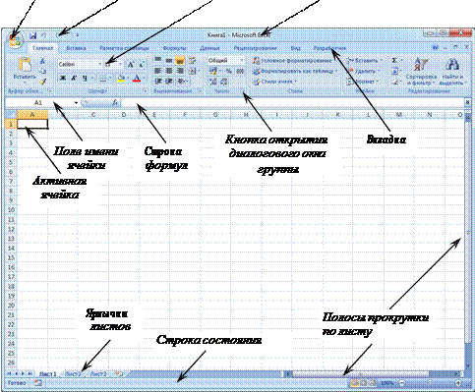The image size is (475, 392).
Task: Apply comma style 000 button
Action: [240, 71]
